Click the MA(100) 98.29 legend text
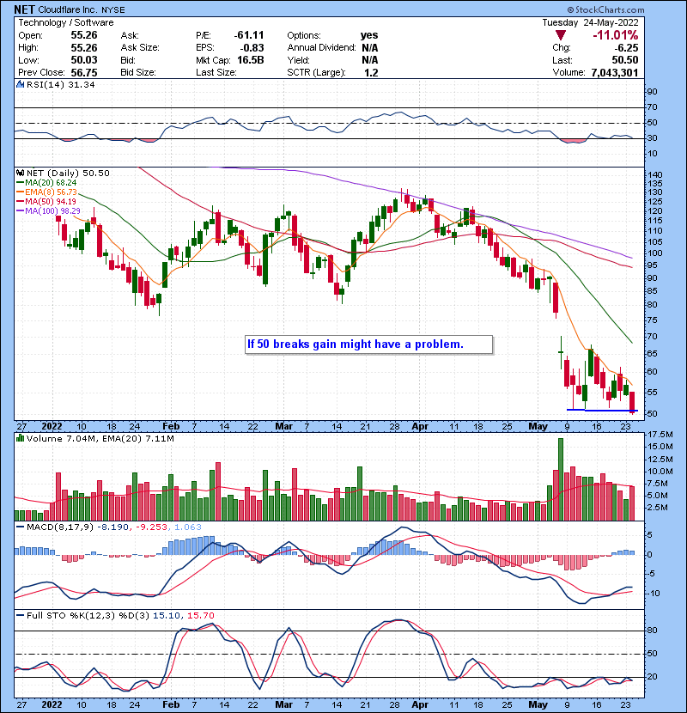 [52, 211]
